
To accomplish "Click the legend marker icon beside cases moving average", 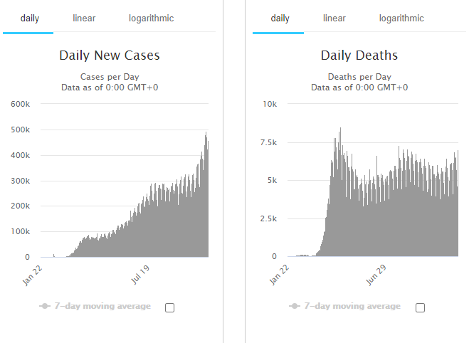I will pos(45,306).
